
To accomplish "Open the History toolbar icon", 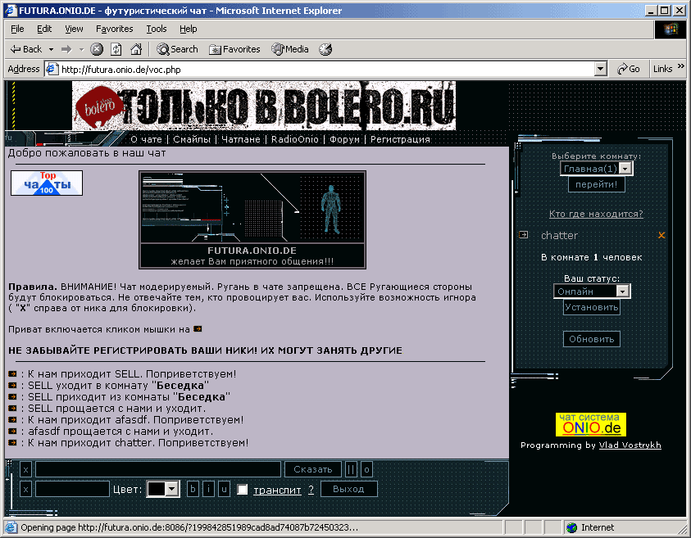I will 325,49.
